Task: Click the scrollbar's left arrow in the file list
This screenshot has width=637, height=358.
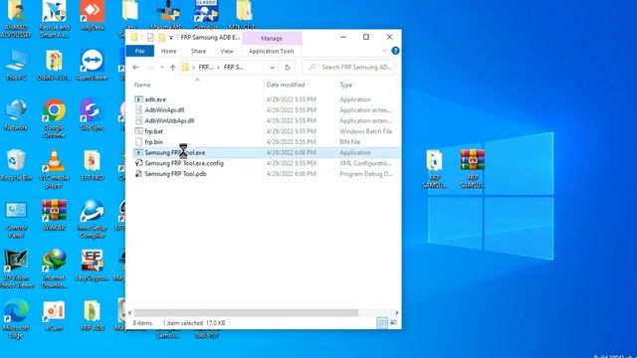Action: (130, 312)
